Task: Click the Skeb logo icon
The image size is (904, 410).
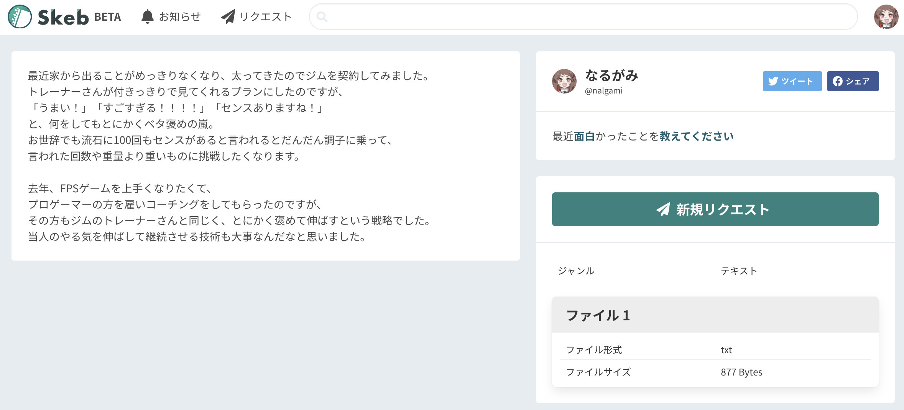Action: pos(20,17)
